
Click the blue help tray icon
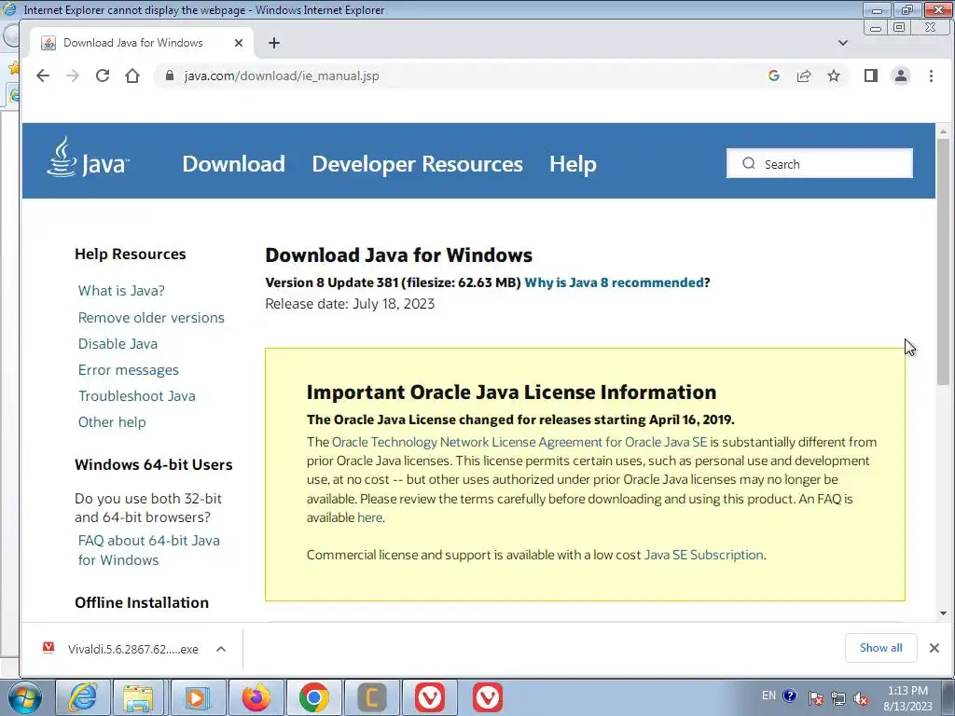click(789, 695)
